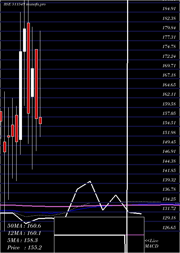This screenshot has height=253, width=180.
Task: Click the 157.05 price axis label
Action: pos(169,113)
